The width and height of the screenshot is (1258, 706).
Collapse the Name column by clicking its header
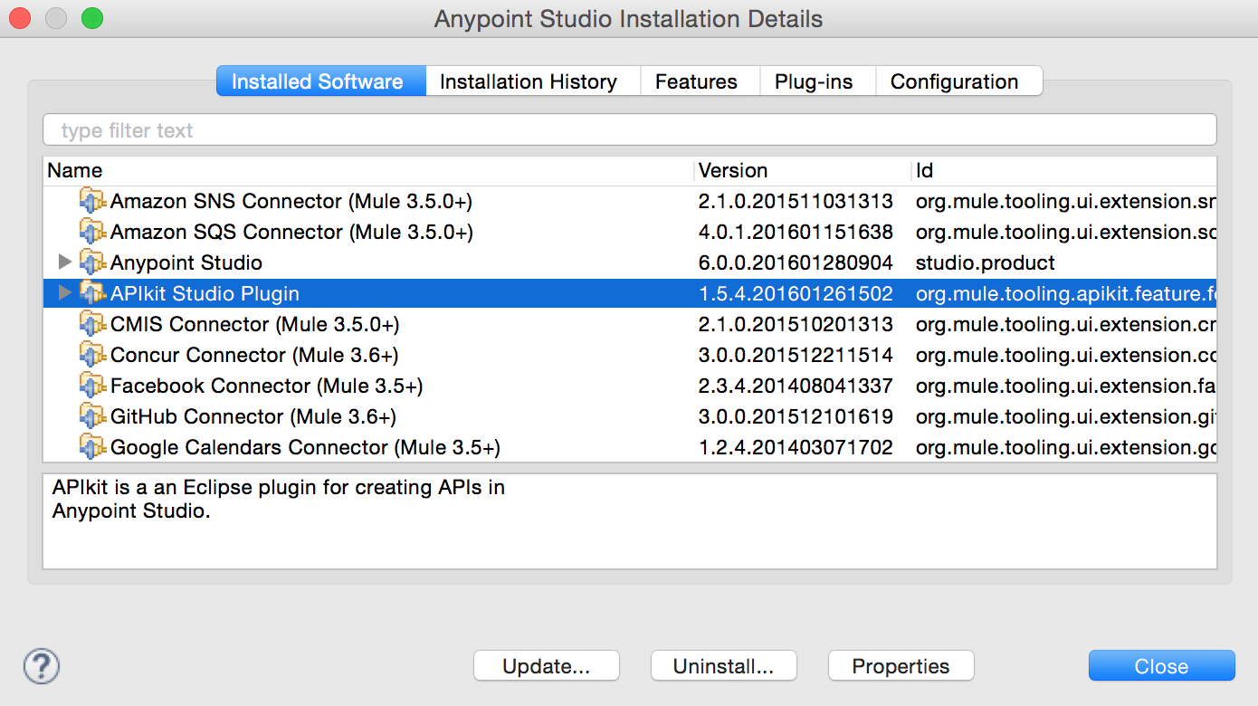pos(75,170)
